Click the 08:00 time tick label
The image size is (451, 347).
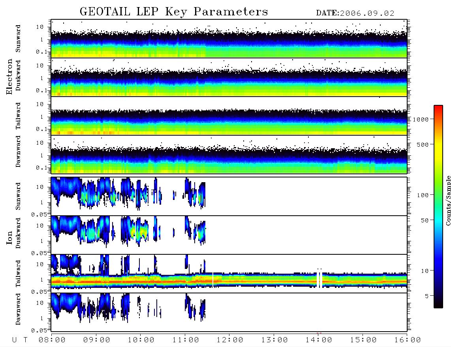52,340
